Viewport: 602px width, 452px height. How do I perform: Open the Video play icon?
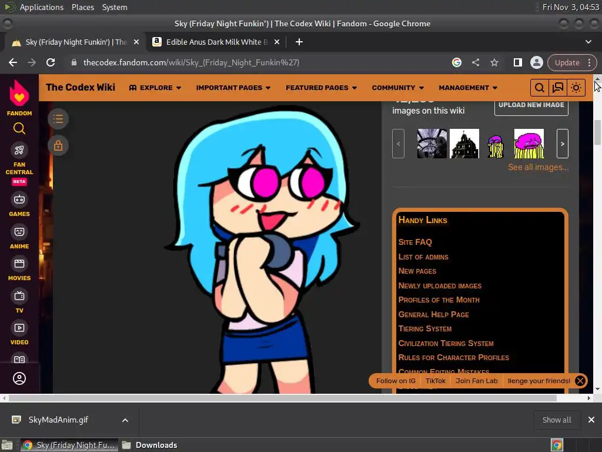coord(19,328)
